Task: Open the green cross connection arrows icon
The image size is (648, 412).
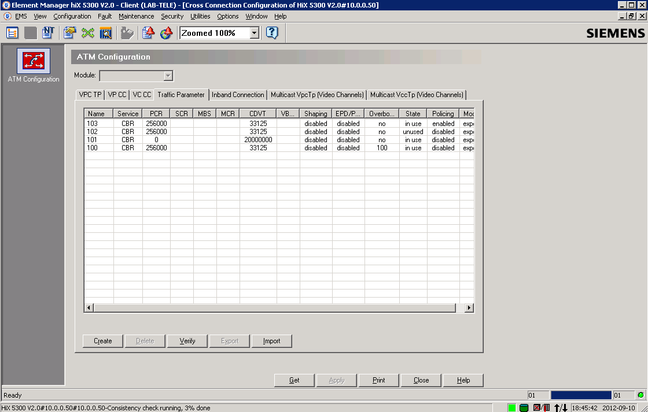Action: [87, 33]
